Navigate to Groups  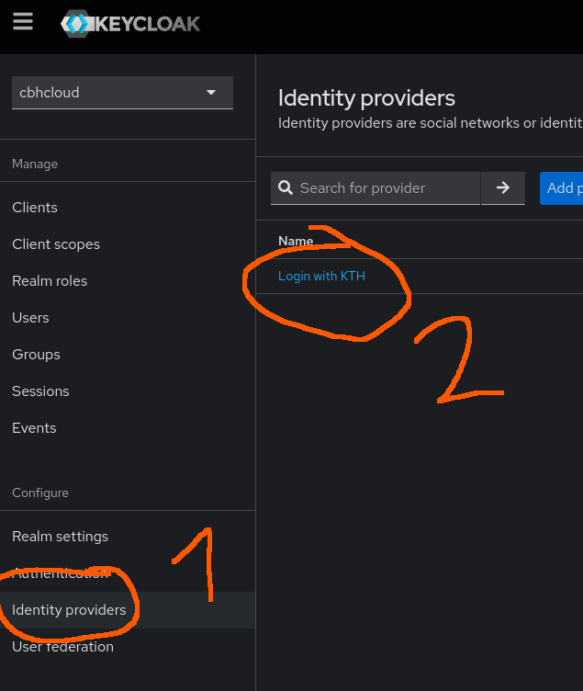pos(36,355)
